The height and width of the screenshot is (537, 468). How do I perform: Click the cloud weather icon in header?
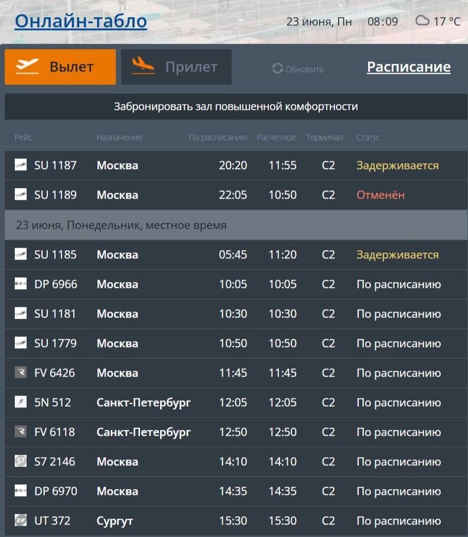pyautogui.click(x=422, y=21)
